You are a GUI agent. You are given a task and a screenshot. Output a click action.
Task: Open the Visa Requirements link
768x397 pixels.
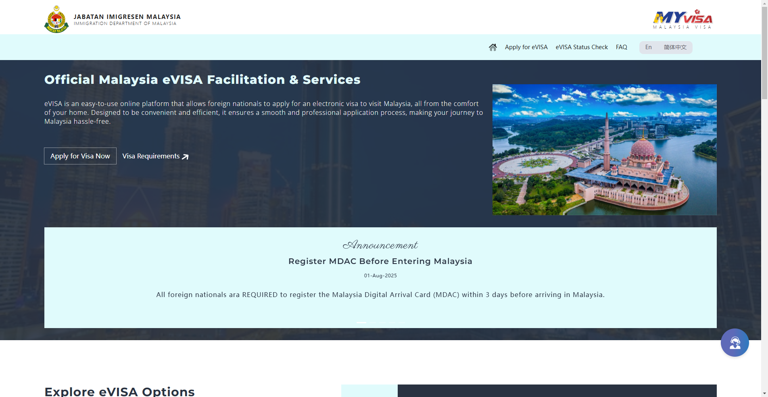point(151,156)
